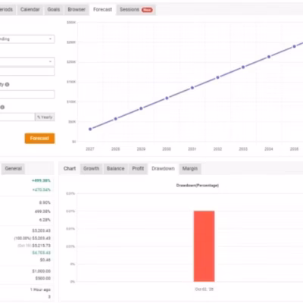
Task: Select the 2029 data point on forecast line
Action: [x=141, y=108]
